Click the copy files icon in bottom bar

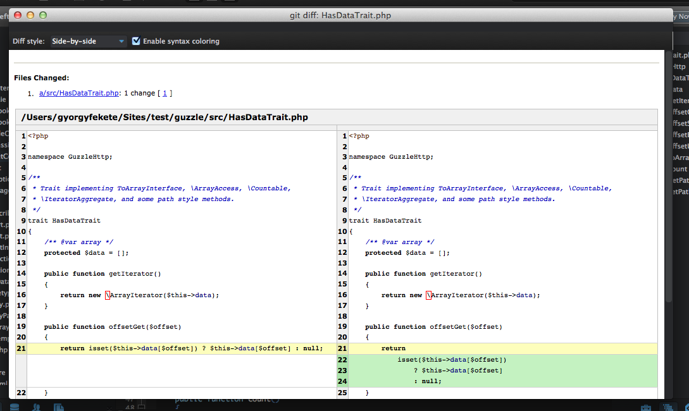[58, 407]
